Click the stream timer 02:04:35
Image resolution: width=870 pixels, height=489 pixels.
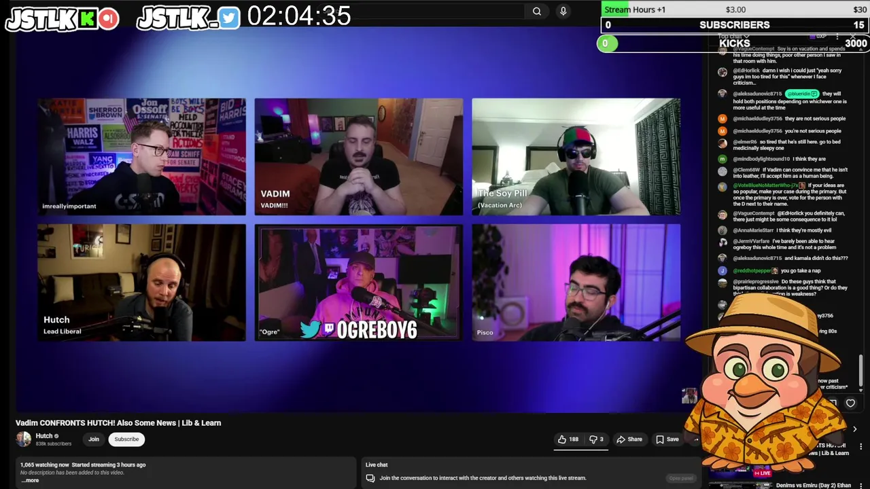pyautogui.click(x=299, y=16)
